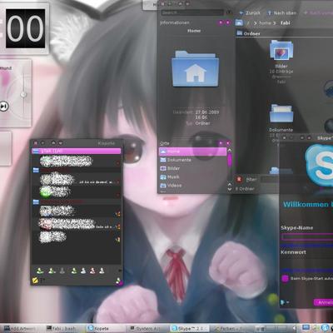Click the 'home' breadcrumb segment
Viewport: 333px width, 333px height.
pyautogui.click(x=265, y=23)
